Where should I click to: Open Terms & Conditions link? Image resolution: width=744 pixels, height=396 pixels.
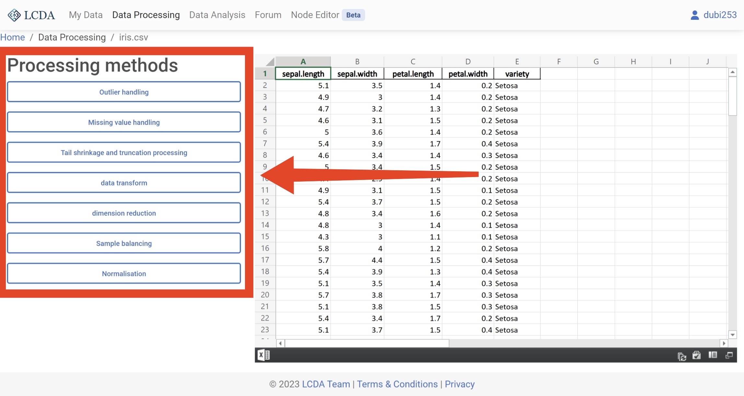[397, 384]
